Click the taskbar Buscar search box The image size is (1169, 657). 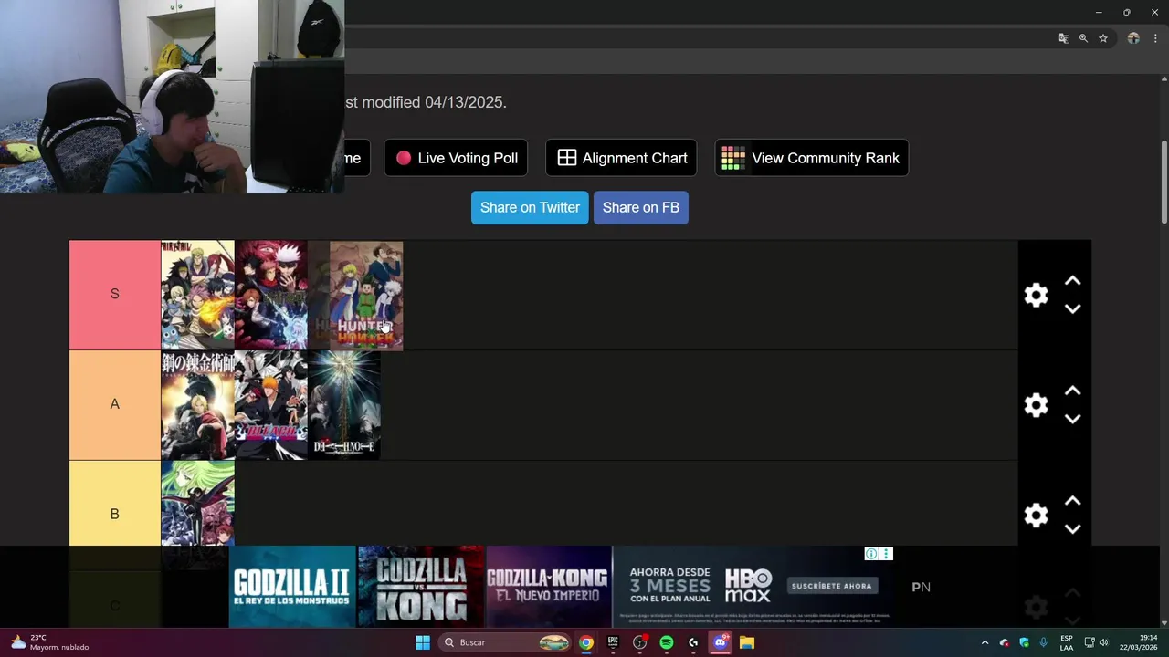click(x=505, y=642)
